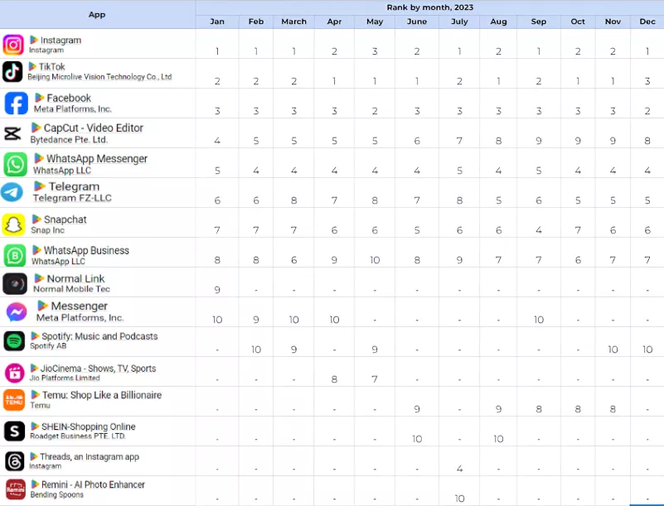Click Google Play badge next to Facebook
Viewport: 664px width, 506px height.
click(x=40, y=98)
